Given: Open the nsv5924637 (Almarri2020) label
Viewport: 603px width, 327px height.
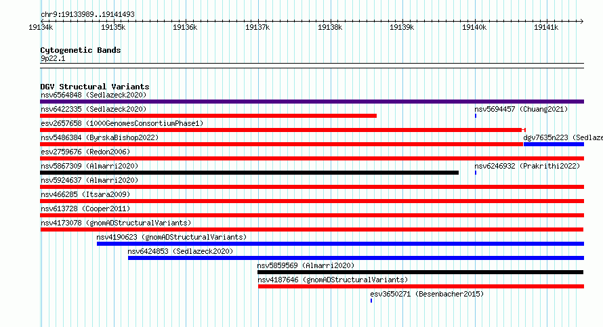Looking at the screenshot, I should pyautogui.click(x=89, y=180).
